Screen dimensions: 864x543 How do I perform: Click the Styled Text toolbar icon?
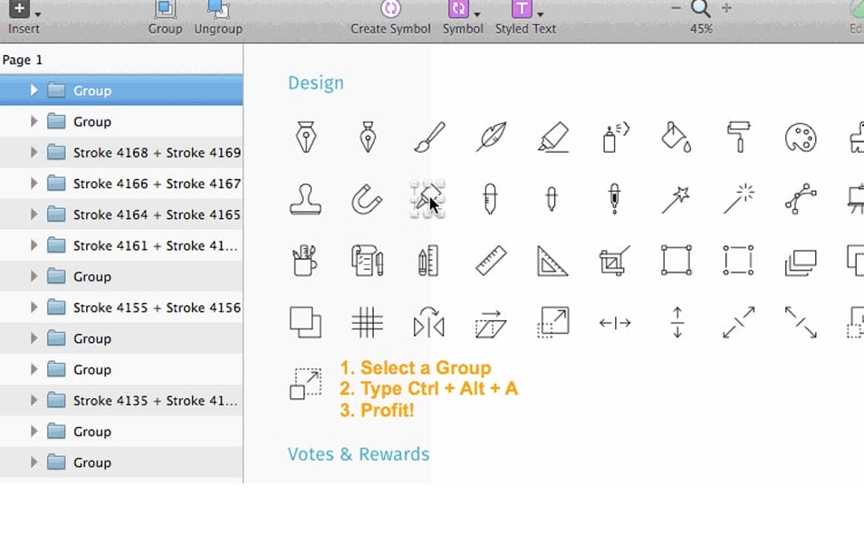[x=522, y=9]
